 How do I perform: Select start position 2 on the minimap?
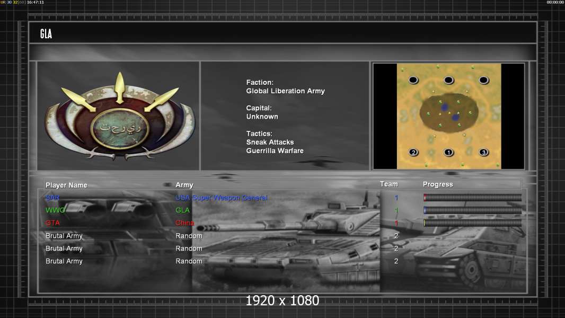[x=413, y=153]
